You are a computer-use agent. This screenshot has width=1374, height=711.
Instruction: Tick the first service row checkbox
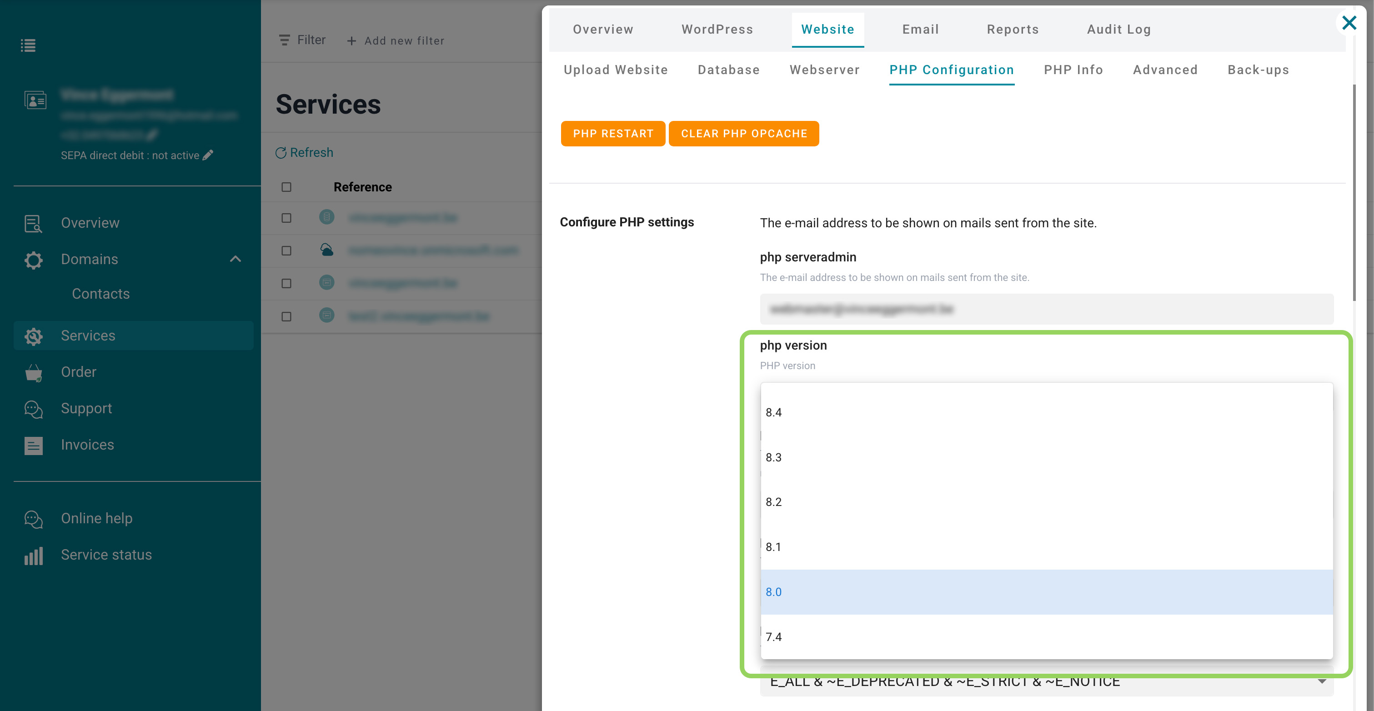(286, 218)
